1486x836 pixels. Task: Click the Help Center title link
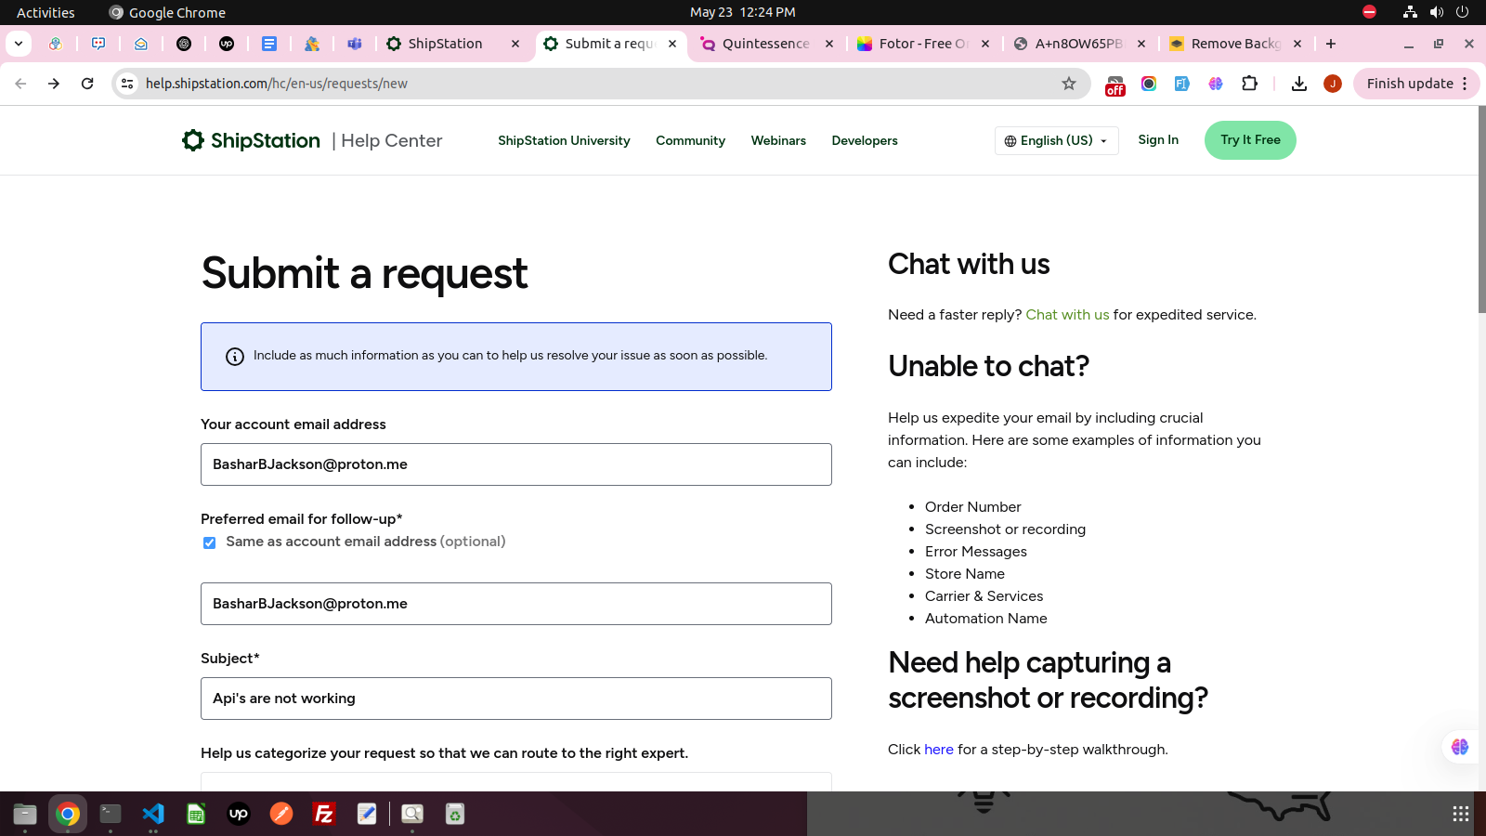(391, 140)
